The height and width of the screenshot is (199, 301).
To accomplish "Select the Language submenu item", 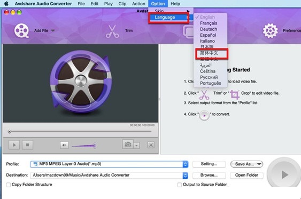I will tap(171, 18).
